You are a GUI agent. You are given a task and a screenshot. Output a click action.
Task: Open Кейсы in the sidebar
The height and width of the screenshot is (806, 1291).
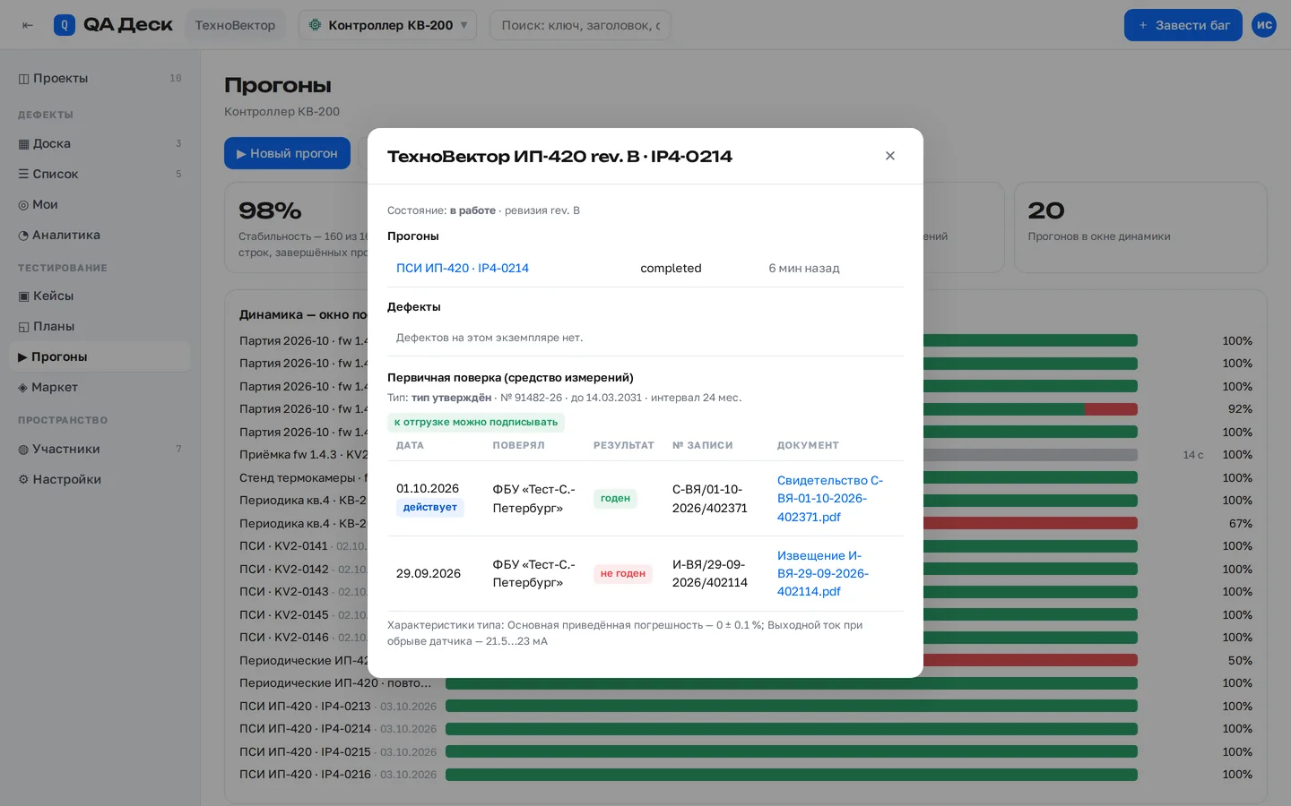coord(100,296)
